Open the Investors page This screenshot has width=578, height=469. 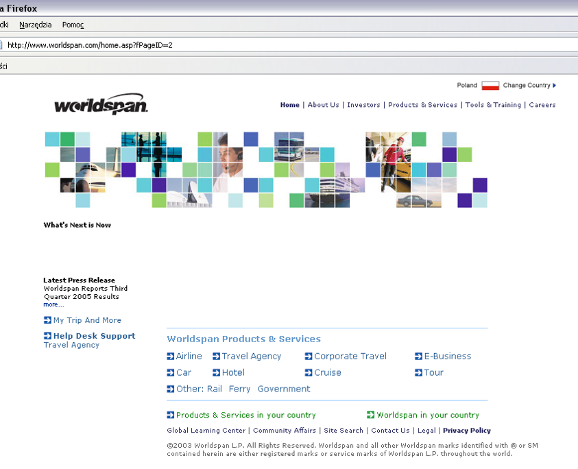[x=363, y=105]
